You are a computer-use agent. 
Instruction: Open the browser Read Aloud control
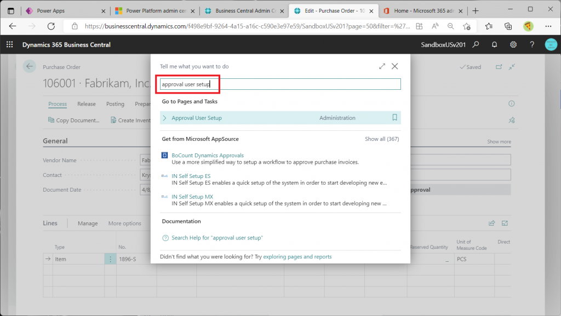[x=435, y=26]
